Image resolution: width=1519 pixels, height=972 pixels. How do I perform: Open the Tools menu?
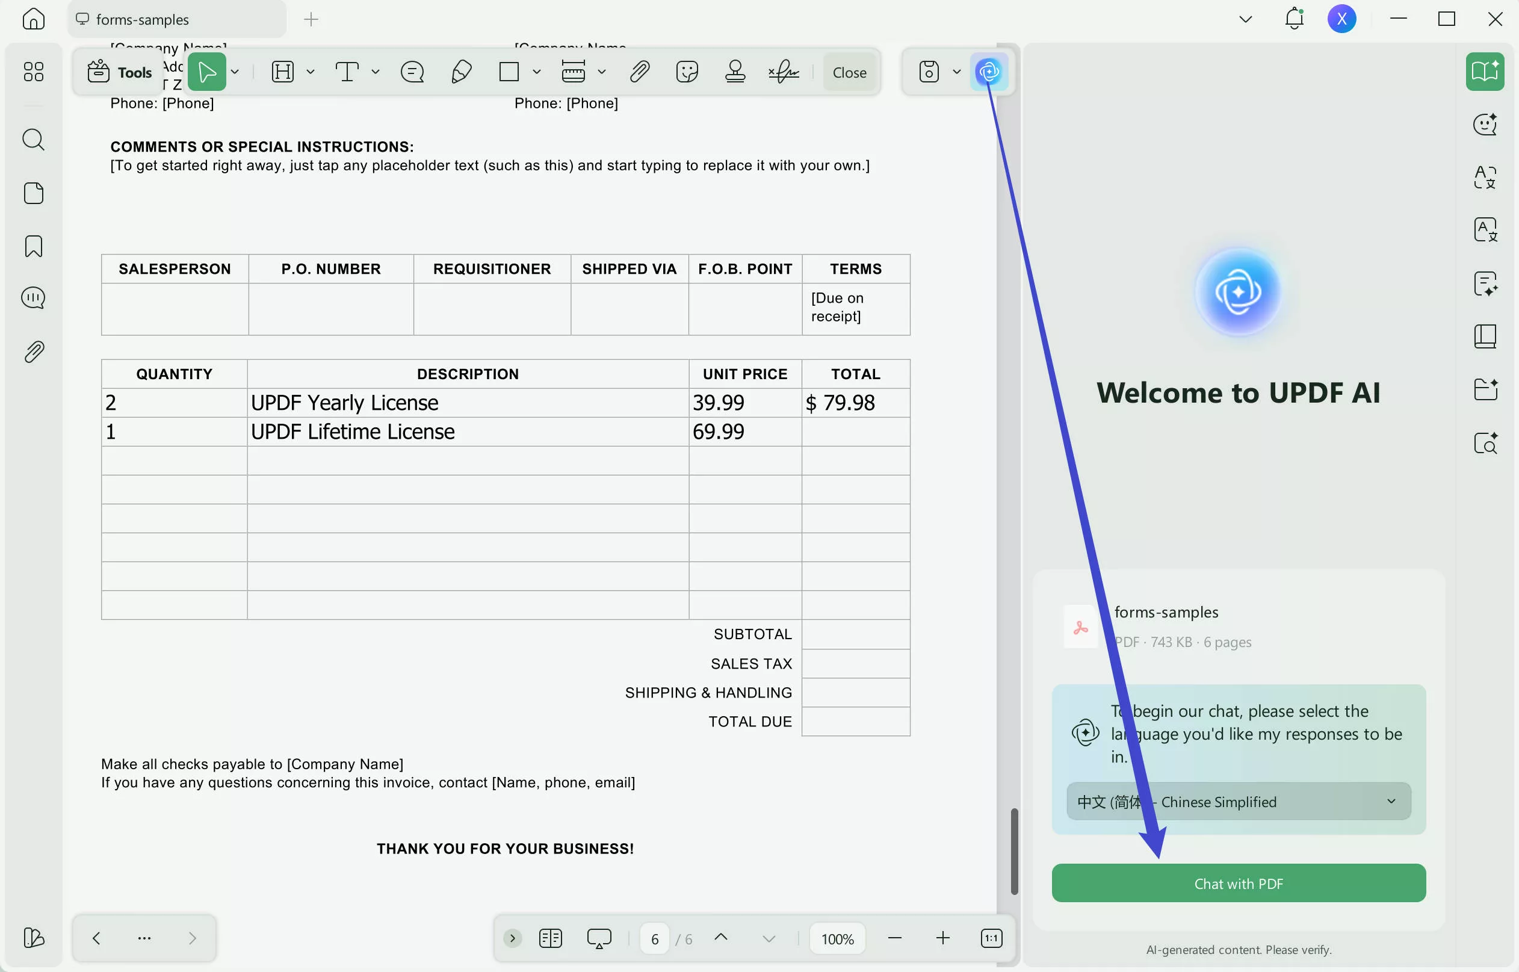tap(120, 72)
